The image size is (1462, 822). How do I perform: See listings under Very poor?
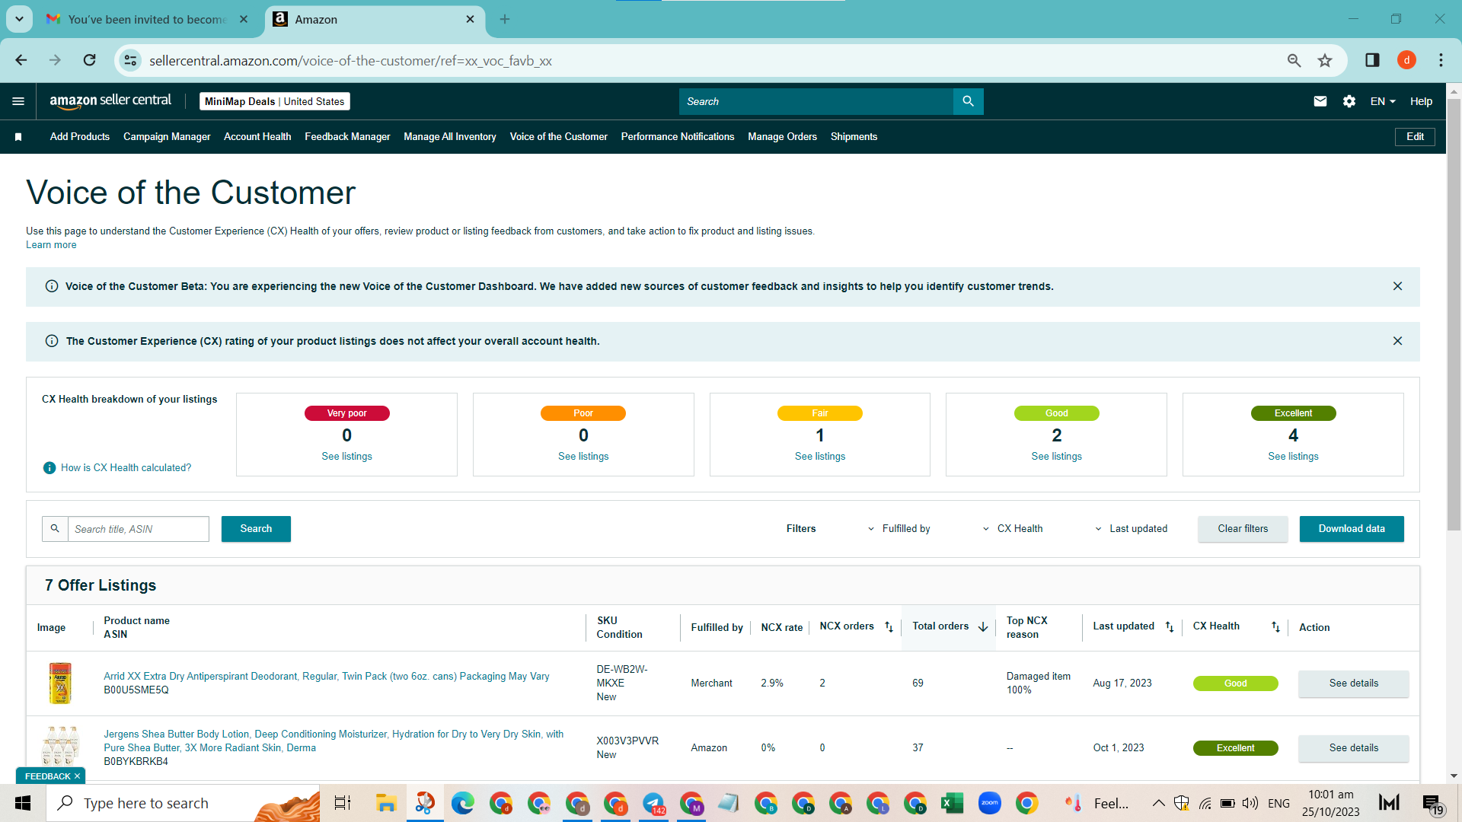[x=346, y=457]
